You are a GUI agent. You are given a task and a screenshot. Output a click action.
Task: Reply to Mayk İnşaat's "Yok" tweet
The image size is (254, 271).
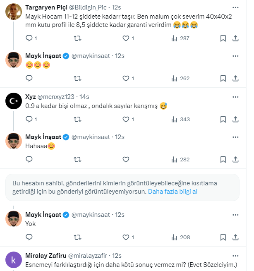click(x=29, y=237)
